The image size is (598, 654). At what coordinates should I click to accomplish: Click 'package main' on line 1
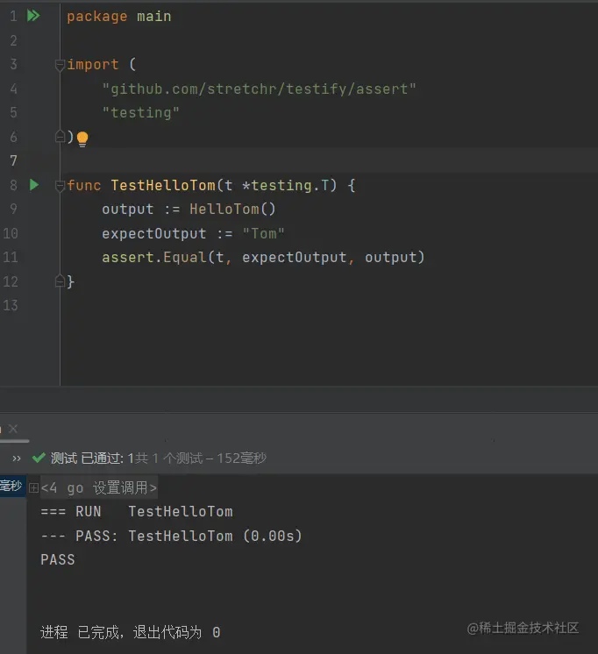[119, 17]
